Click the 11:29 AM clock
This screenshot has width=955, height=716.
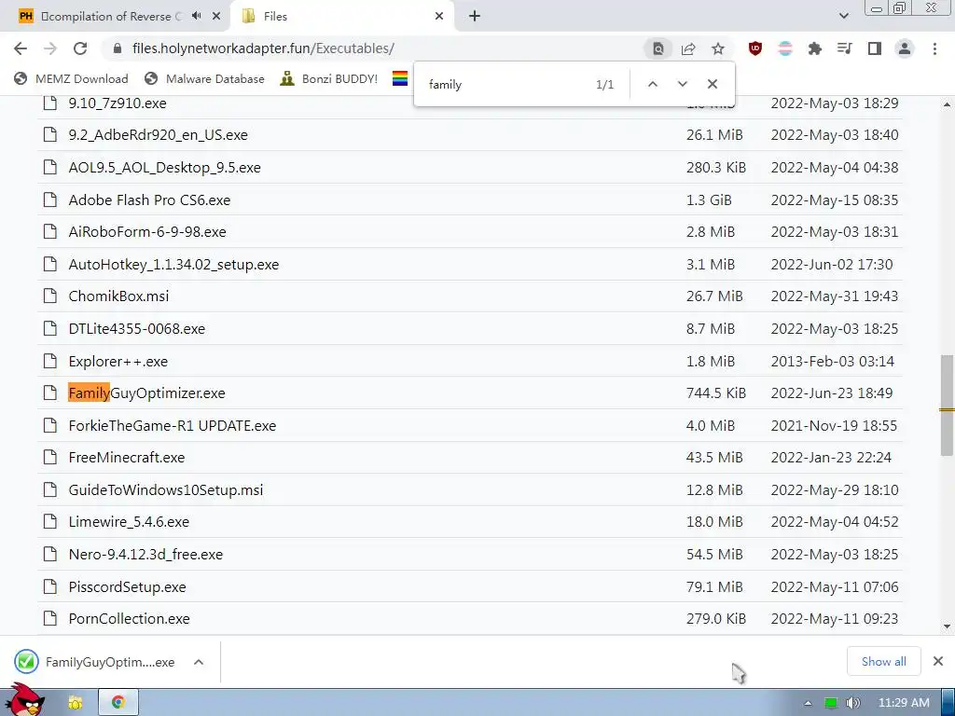(x=904, y=703)
